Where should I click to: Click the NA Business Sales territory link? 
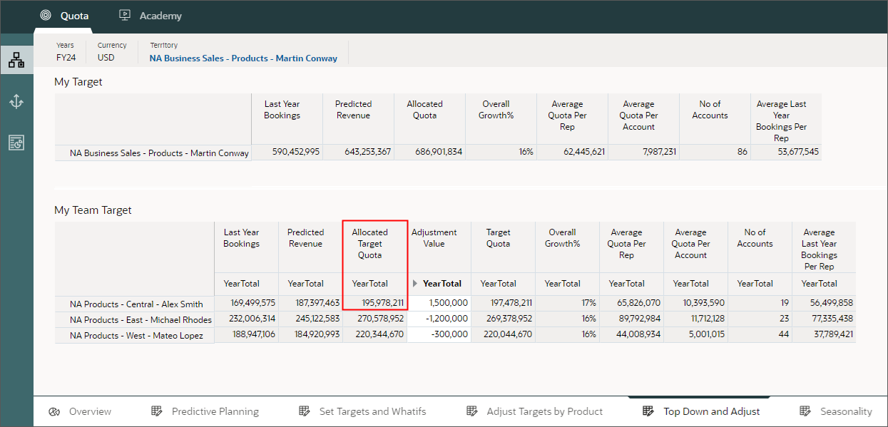pos(243,58)
